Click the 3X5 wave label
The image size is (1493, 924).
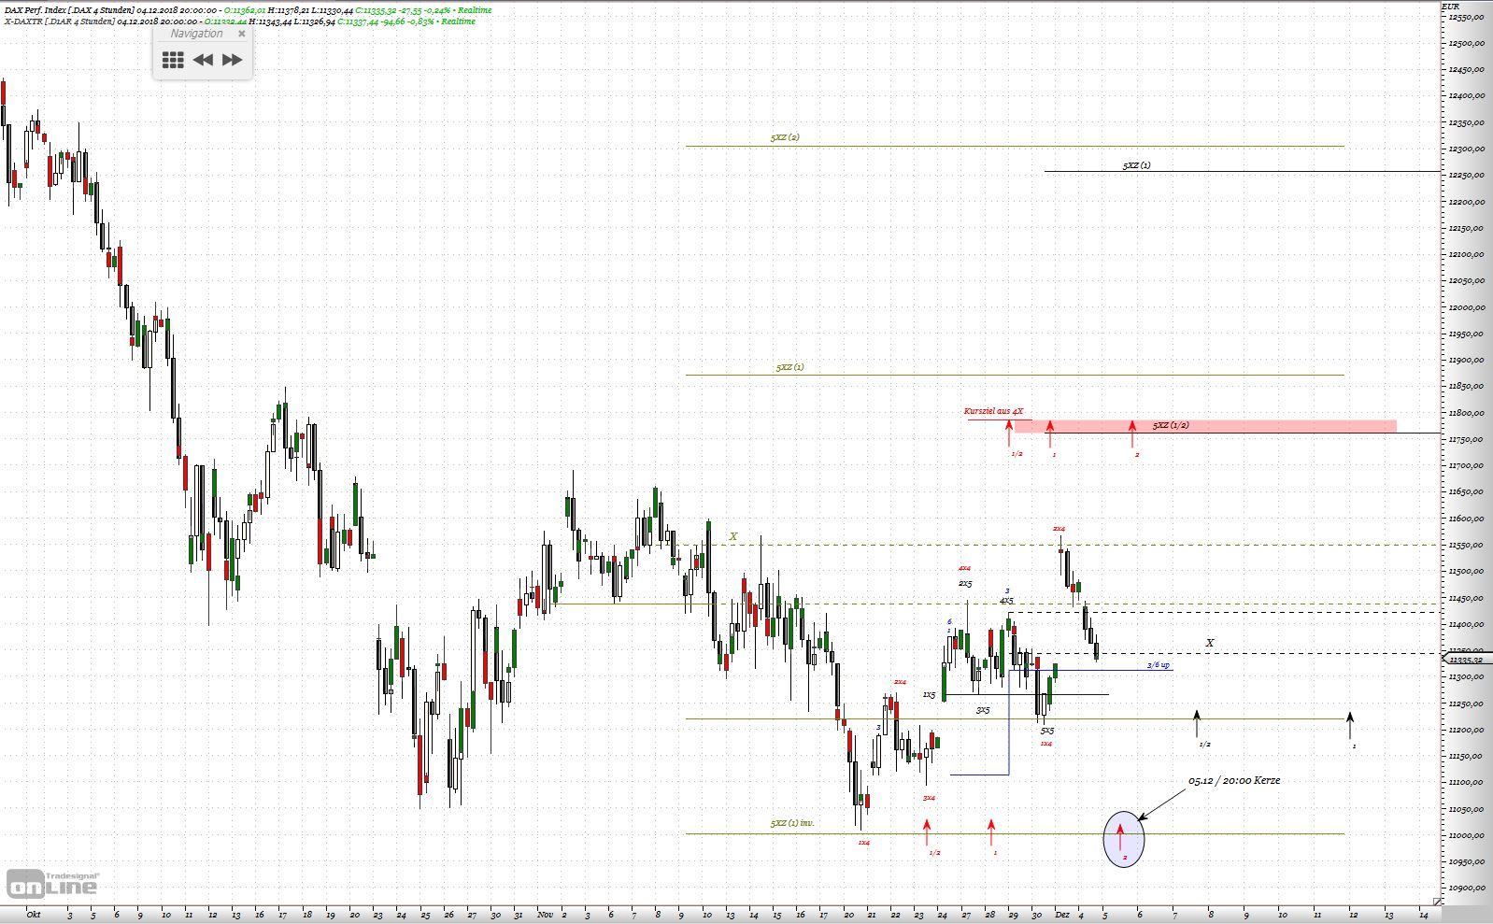pos(983,710)
